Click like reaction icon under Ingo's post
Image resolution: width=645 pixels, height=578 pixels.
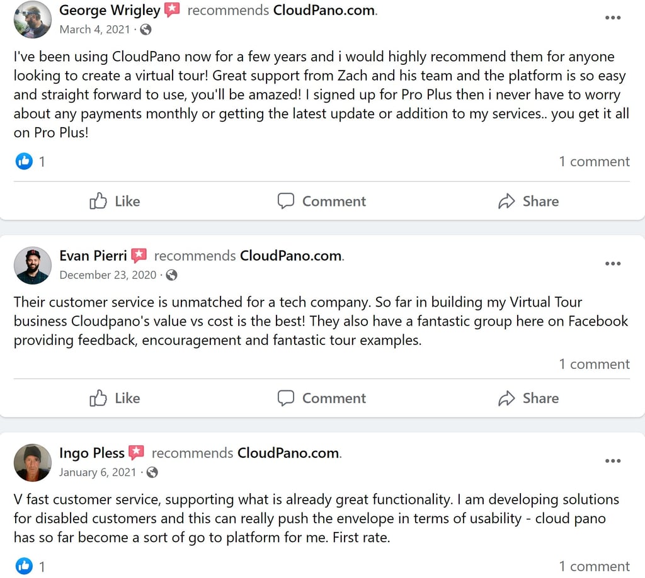point(24,566)
